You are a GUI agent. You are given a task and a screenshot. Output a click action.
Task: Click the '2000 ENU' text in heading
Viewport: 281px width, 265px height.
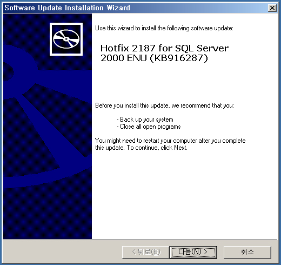pos(124,58)
